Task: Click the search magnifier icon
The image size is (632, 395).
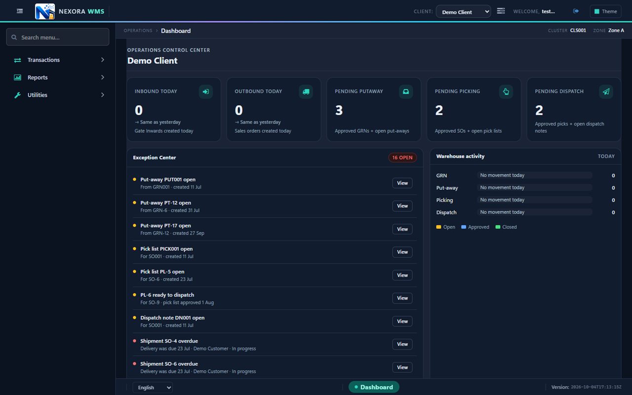Action: [14, 38]
